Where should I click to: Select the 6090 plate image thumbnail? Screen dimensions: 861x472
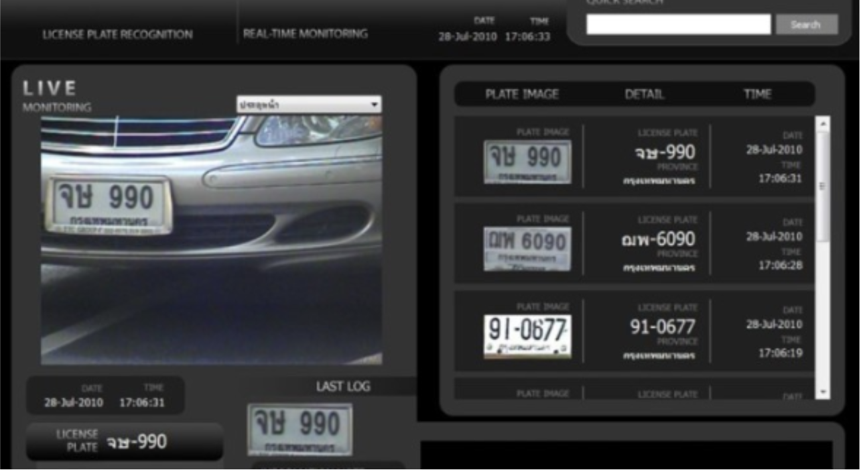[527, 249]
